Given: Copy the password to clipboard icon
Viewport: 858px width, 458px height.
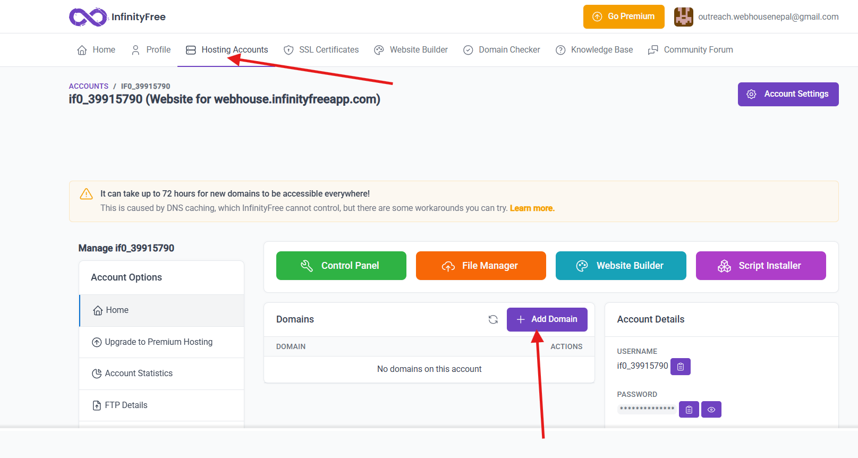Looking at the screenshot, I should [689, 410].
